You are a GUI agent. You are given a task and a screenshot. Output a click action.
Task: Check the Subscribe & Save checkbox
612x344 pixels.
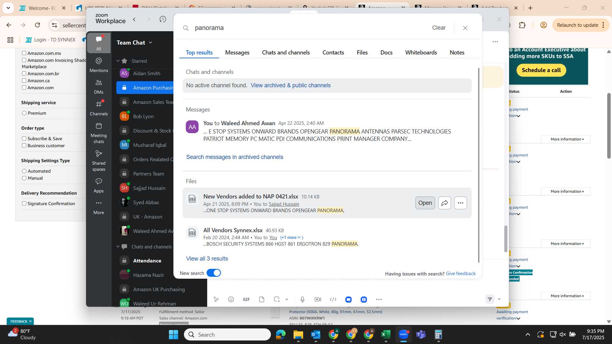(x=24, y=139)
